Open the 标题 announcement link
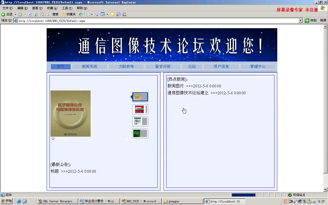 pos(55,171)
